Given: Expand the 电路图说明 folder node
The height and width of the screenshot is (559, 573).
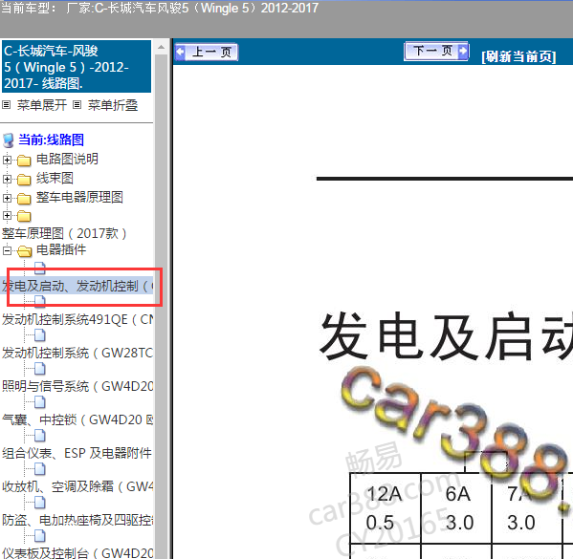Looking at the screenshot, I should pyautogui.click(x=7, y=160).
